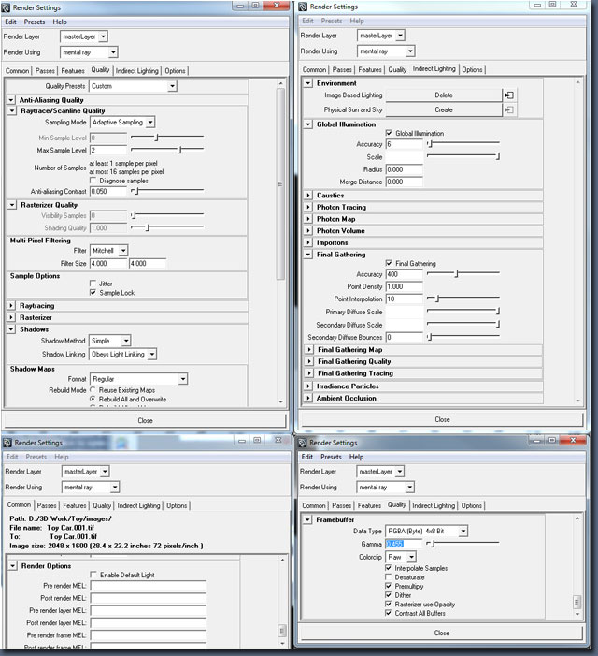598x656 pixels.
Task: Switch to Options tab in top-right window
Action: coord(472,70)
